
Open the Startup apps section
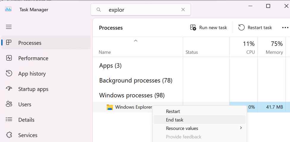click(x=33, y=89)
